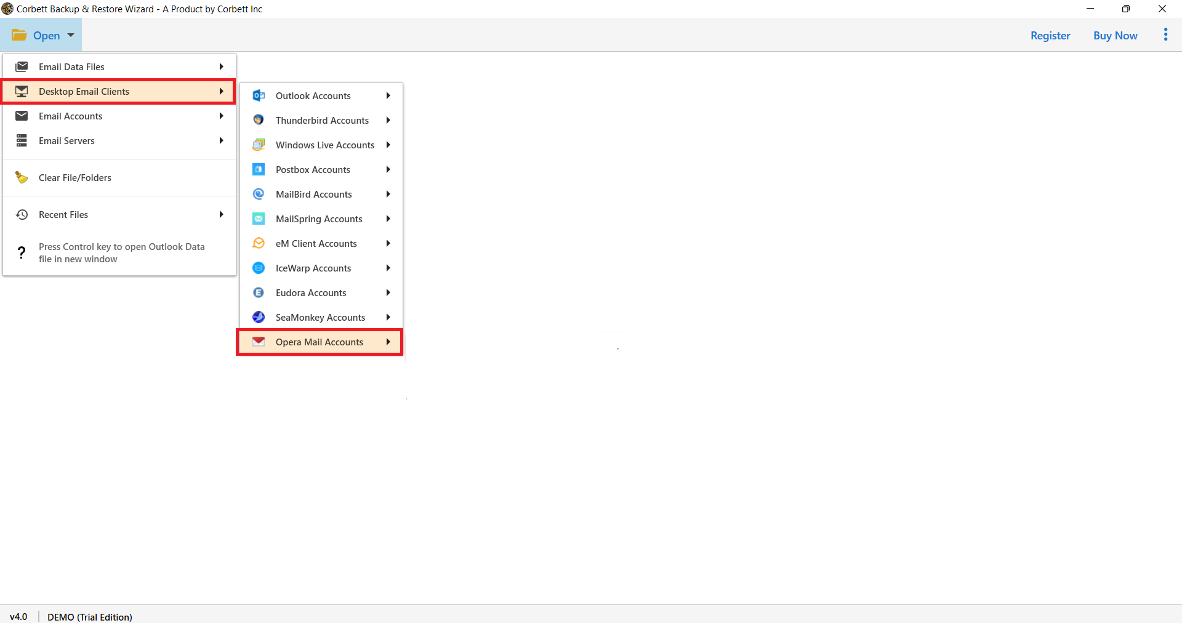Choose Opera Mail Accounts from submenu
Viewport: 1182px width, 623px height.
tap(320, 342)
